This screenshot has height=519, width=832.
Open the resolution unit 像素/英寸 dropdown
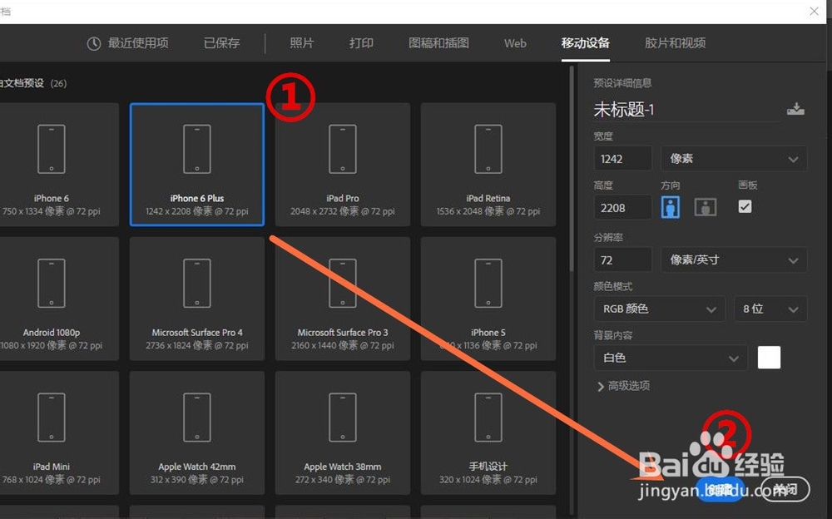(x=734, y=260)
